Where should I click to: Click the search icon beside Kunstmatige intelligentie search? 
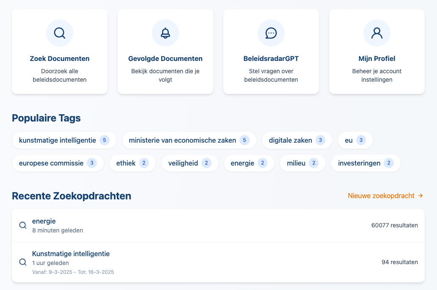click(x=22, y=262)
